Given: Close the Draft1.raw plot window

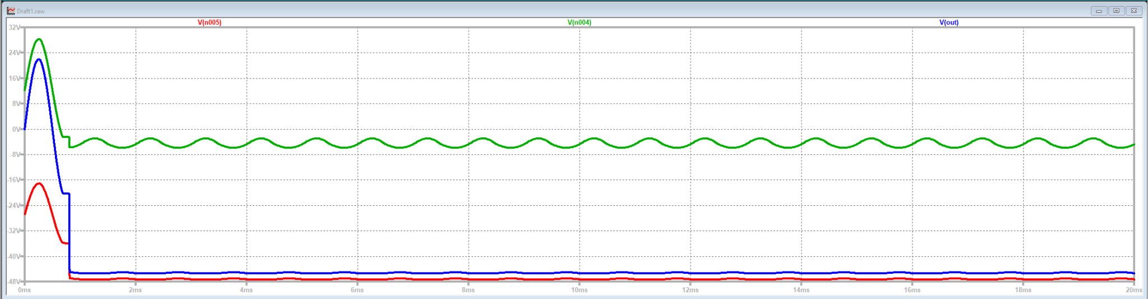Looking at the screenshot, I should point(1133,11).
